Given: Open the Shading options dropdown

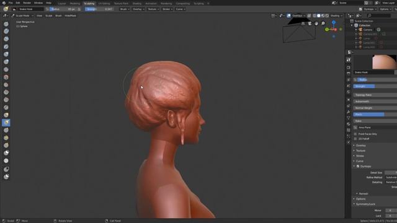Looking at the screenshot, I should [336, 15].
